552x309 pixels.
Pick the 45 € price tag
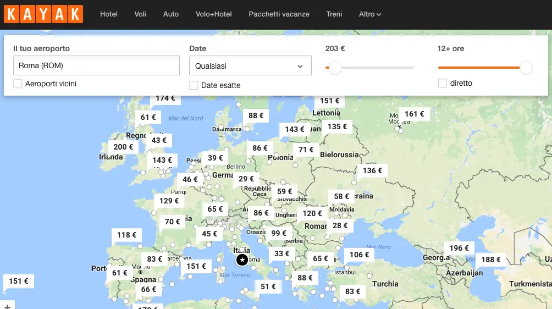click(x=209, y=234)
